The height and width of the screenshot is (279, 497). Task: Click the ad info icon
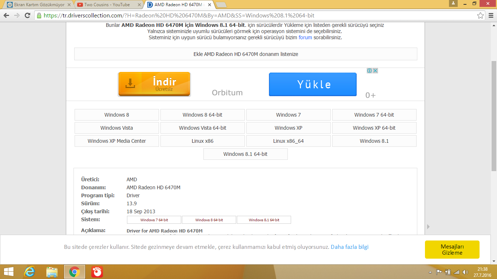(369, 71)
